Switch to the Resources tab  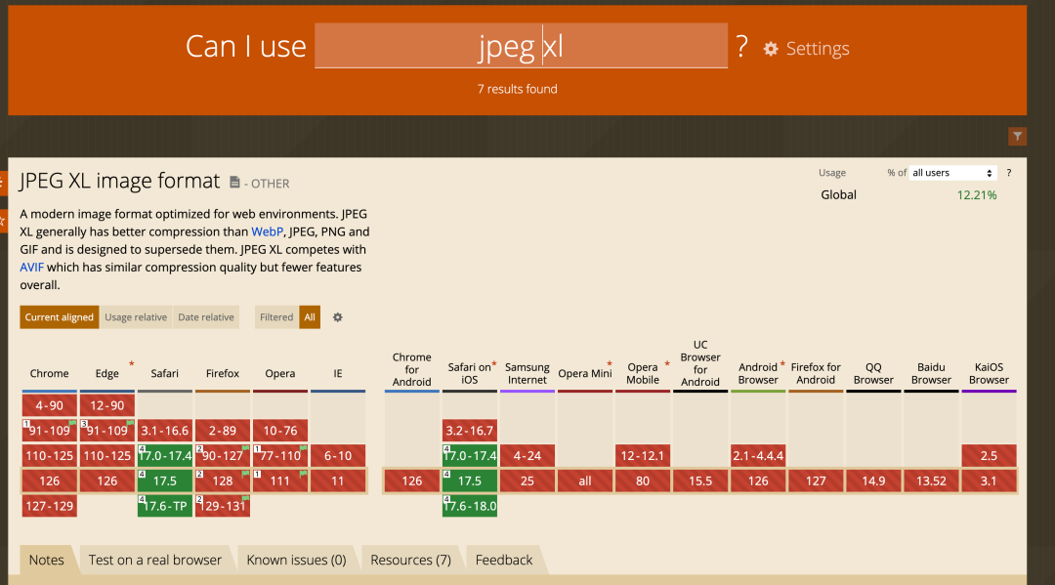410,560
